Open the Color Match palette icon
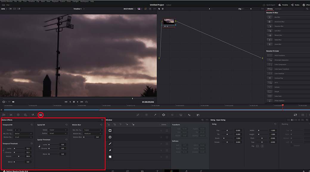Image resolution: width=310 pixels, height=172 pixels. [x=11, y=115]
